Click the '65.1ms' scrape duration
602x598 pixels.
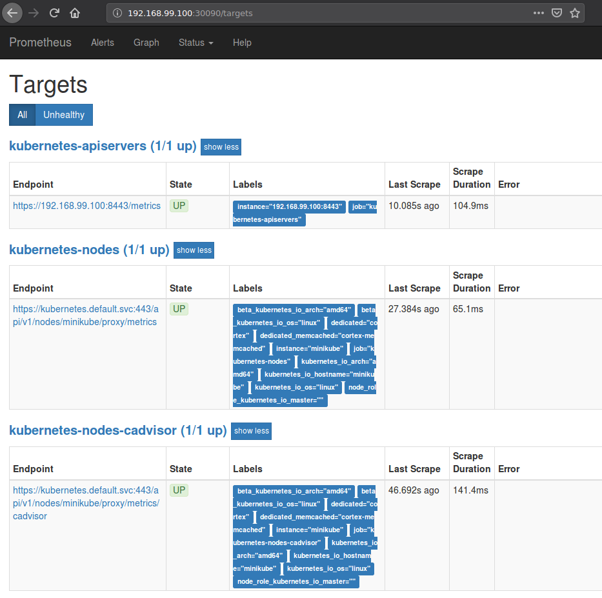pyautogui.click(x=468, y=309)
